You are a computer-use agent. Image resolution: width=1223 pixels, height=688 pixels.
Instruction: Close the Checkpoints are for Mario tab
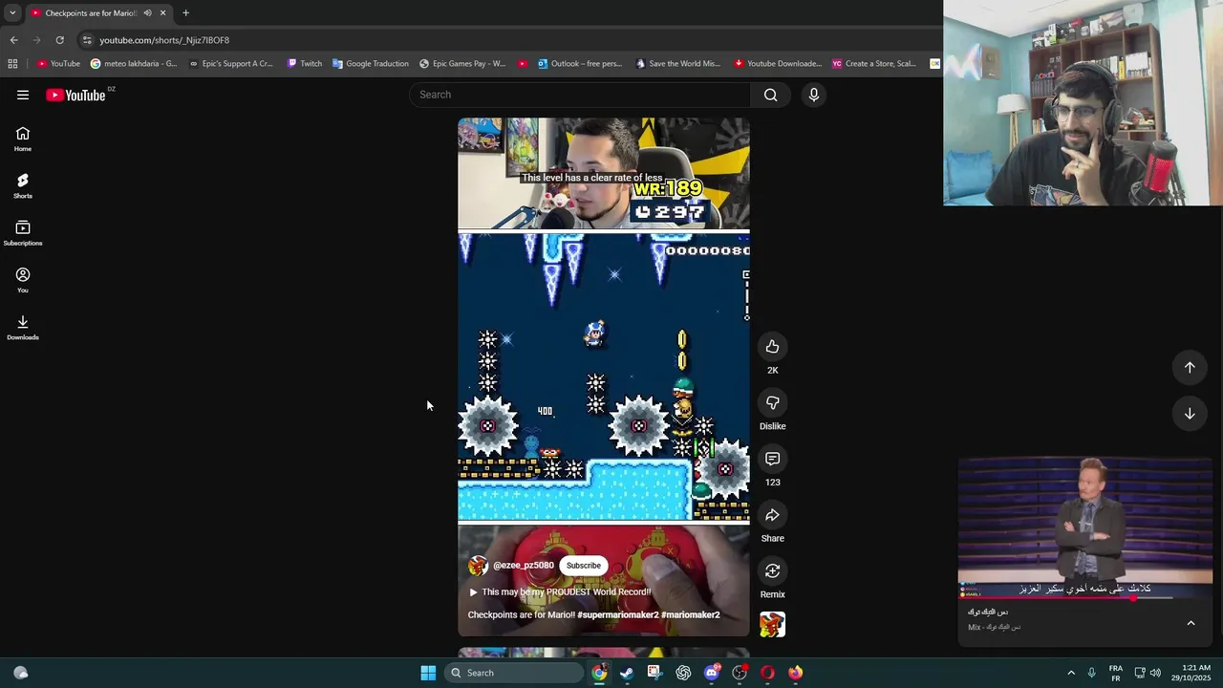(x=162, y=13)
